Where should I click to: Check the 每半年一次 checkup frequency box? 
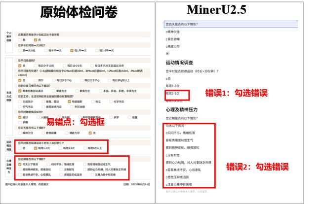coord(45,50)
